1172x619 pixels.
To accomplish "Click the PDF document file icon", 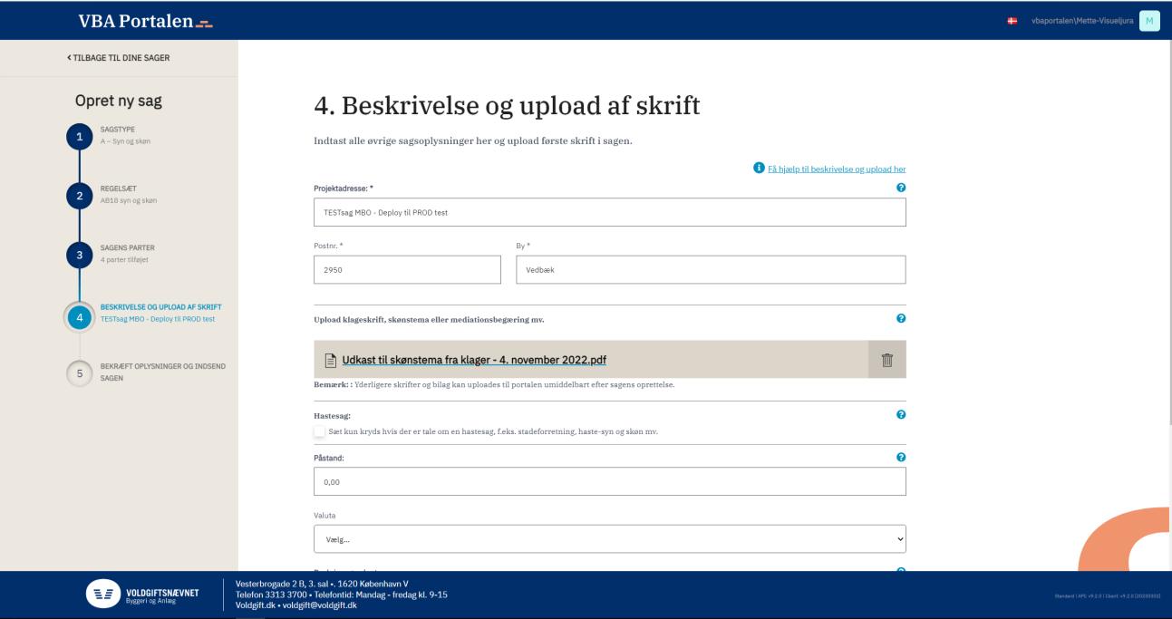I will (331, 360).
